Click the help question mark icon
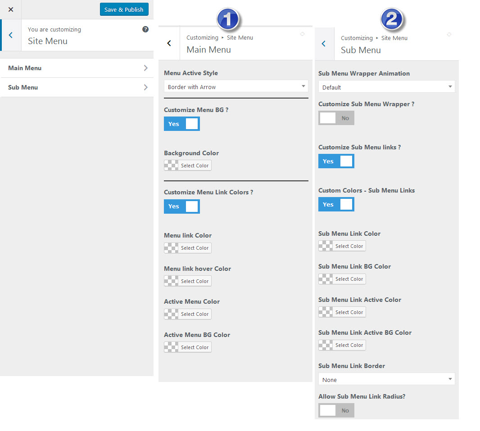This screenshot has height=431, width=480. coord(145,29)
